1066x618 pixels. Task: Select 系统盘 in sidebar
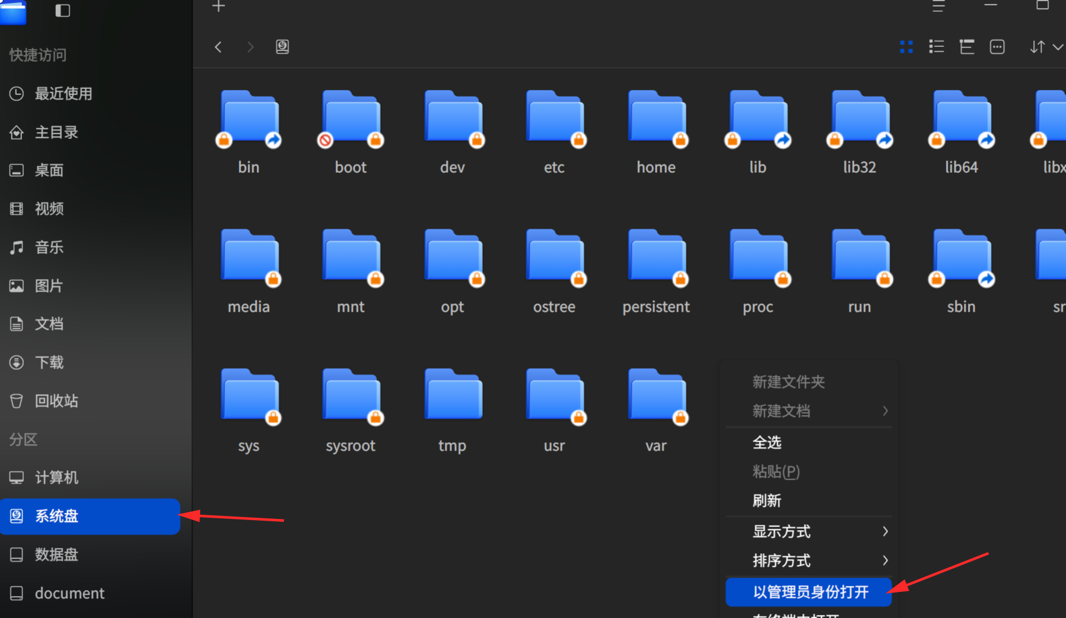(90, 516)
